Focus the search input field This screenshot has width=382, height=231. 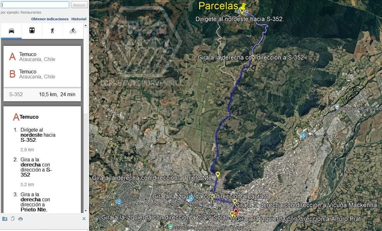point(35,5)
